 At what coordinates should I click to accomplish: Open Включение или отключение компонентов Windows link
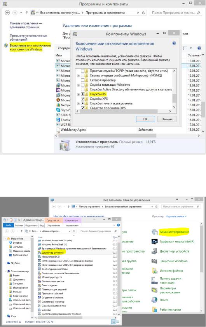pyautogui.click(x=30, y=47)
